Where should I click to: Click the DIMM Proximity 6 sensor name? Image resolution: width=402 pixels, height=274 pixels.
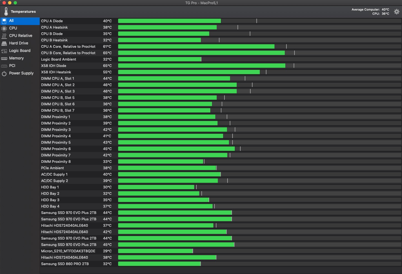click(x=56, y=149)
